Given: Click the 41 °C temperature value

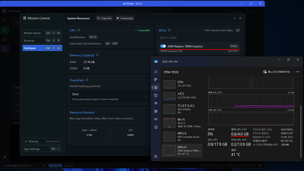Looking at the screenshot, I should pyautogui.click(x=236, y=155).
